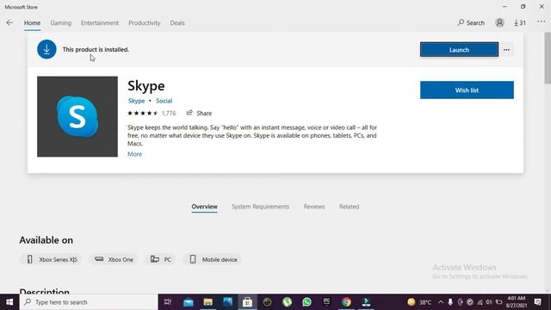Screen dimensions: 551x310
Task: Open WhatsApp from the taskbar
Action: (306, 302)
